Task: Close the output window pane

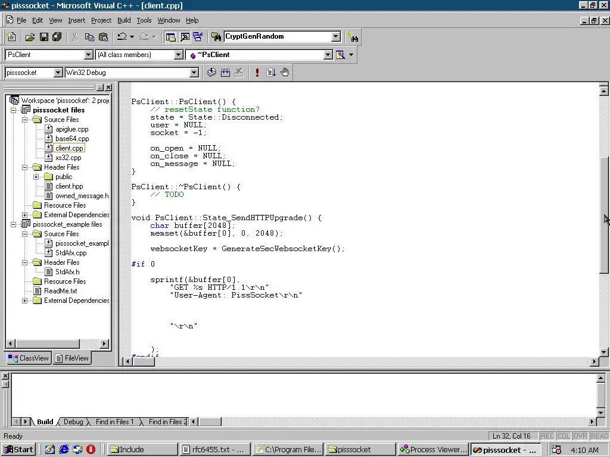Action: pos(5,376)
